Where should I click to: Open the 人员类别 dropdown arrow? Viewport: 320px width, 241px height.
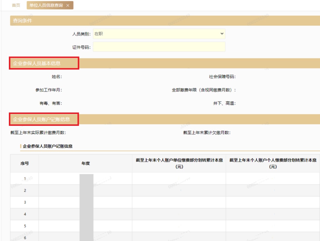point(222,34)
